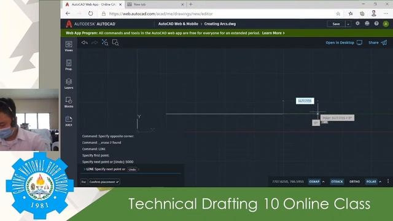This screenshot has width=393, height=221.
Task: Switch to AutoCAD Web App tab
Action: pos(93,4)
